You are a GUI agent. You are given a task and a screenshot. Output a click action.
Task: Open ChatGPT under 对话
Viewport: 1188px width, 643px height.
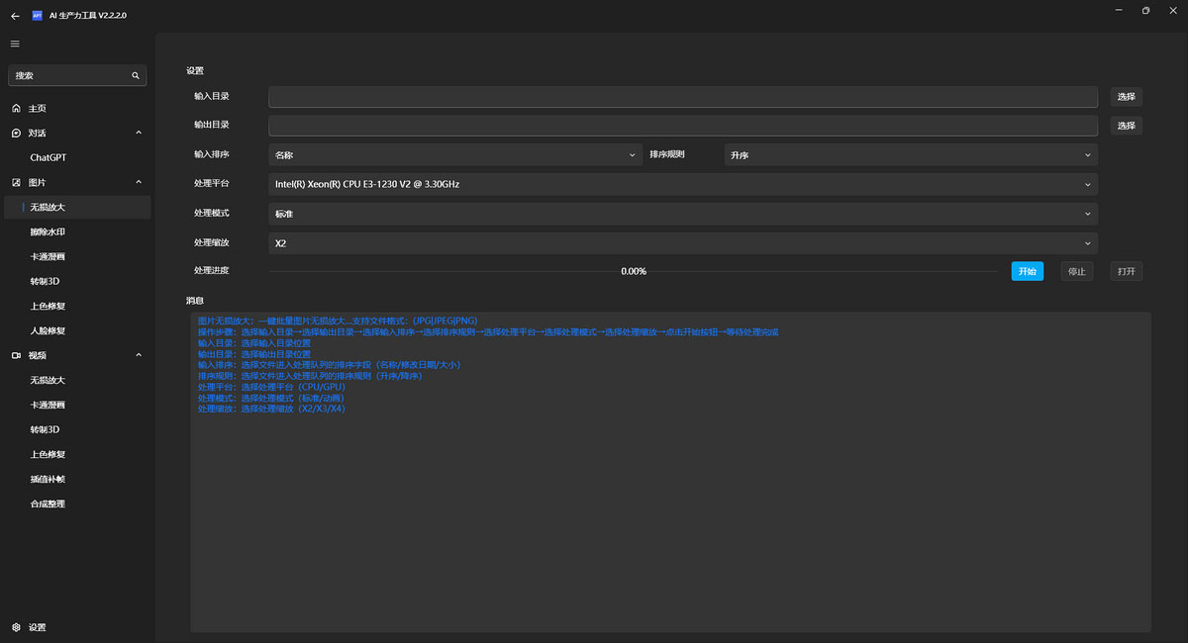(x=48, y=157)
